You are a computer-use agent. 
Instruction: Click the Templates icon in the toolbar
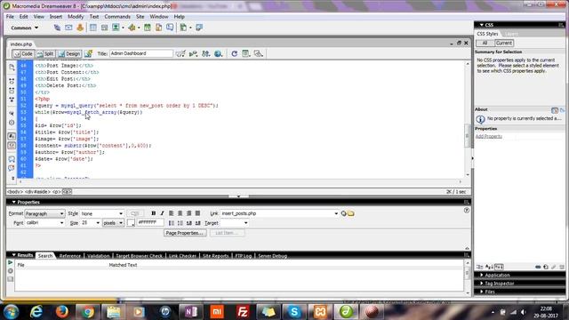[x=184, y=28]
